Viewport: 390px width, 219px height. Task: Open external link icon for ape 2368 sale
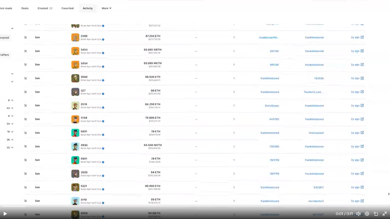coord(362,37)
